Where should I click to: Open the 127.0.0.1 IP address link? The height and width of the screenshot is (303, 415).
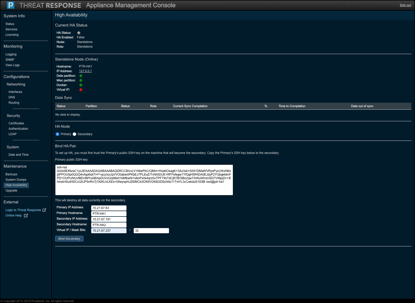coord(85,71)
